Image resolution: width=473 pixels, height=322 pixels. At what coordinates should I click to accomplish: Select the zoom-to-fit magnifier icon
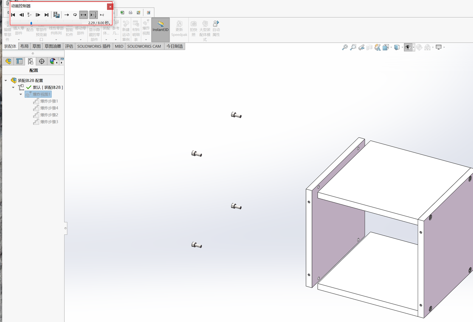click(x=345, y=47)
